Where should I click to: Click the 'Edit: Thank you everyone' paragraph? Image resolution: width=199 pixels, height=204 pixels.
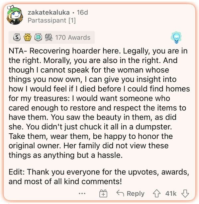point(99,177)
